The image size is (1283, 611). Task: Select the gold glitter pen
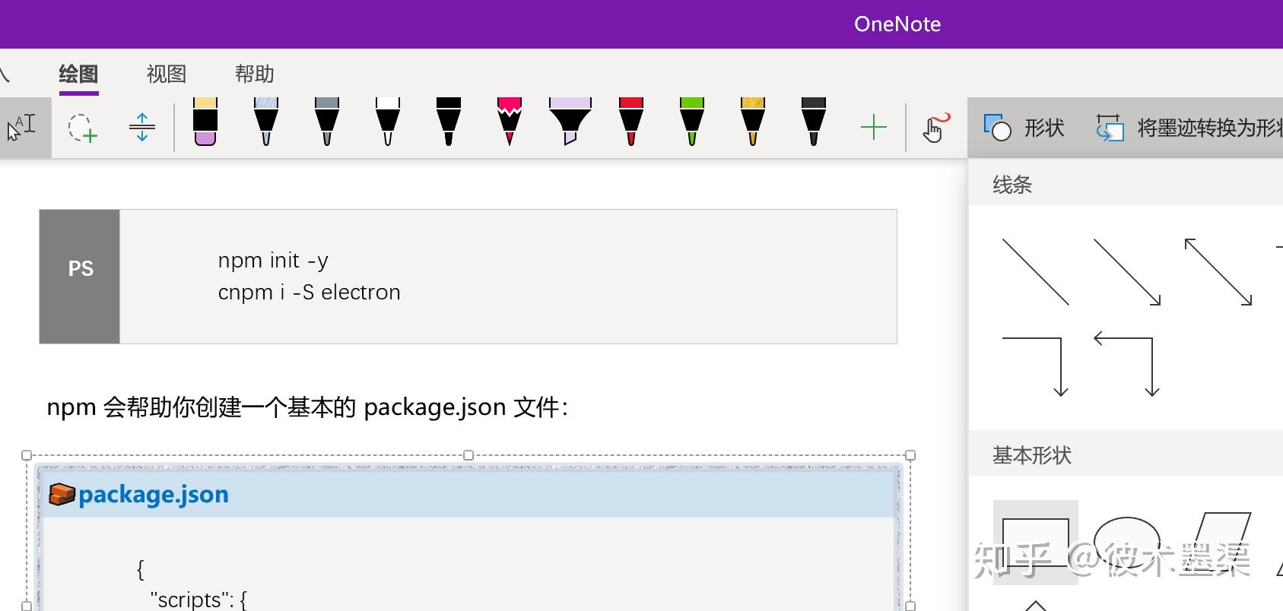point(753,122)
